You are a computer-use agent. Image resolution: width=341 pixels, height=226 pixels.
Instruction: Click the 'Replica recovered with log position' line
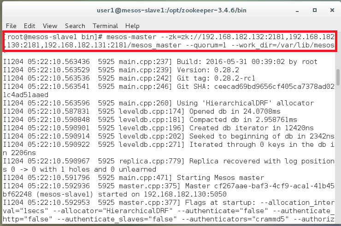[x=169, y=161]
